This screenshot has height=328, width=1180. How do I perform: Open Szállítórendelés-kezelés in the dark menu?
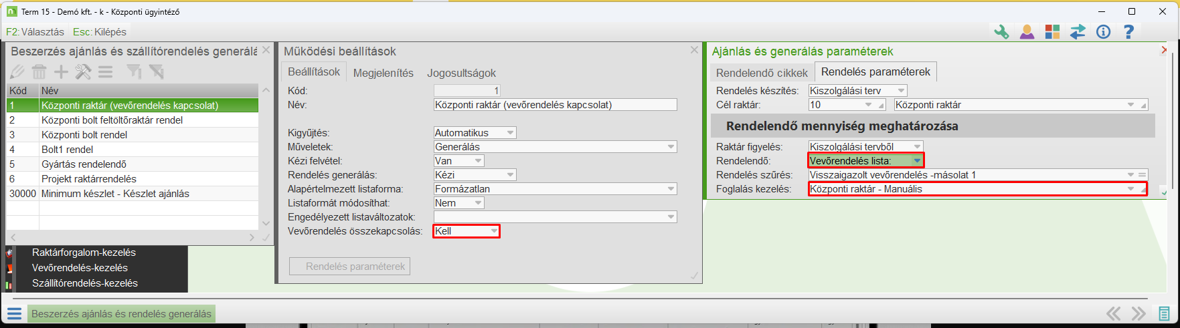[85, 283]
